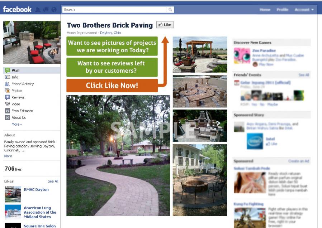Like the Two Brothers Brick Paving page
Image resolution: width=322 pixels, height=228 pixels.
pyautogui.click(x=165, y=25)
